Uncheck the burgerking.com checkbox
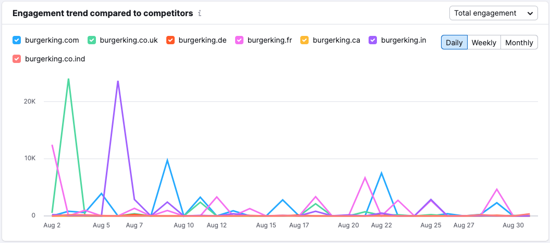The width and height of the screenshot is (550, 243). [17, 40]
